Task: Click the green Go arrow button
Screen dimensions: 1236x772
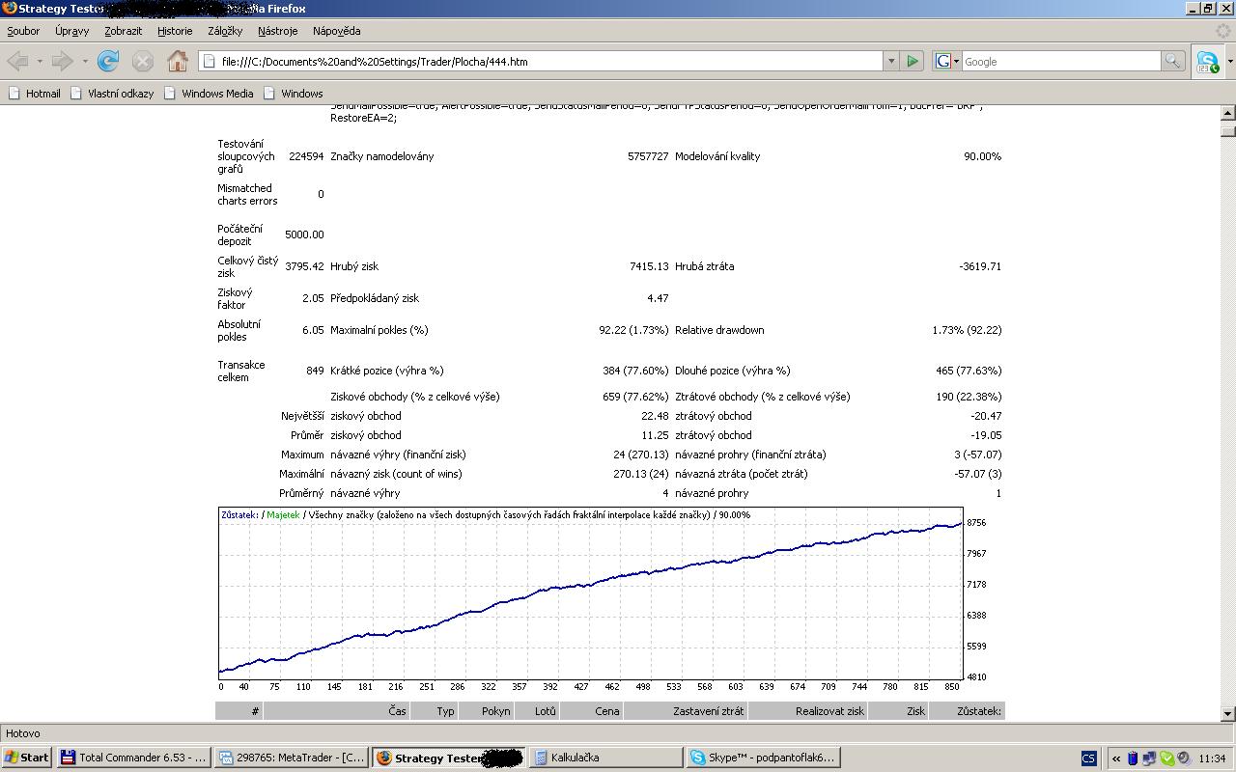Action: (x=913, y=62)
